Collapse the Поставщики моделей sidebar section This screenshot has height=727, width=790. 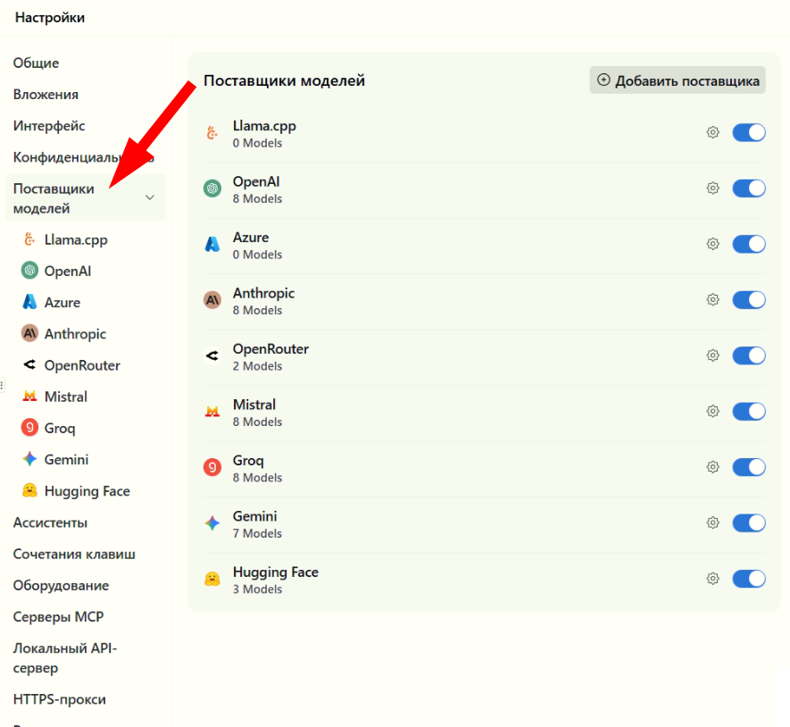(x=150, y=197)
